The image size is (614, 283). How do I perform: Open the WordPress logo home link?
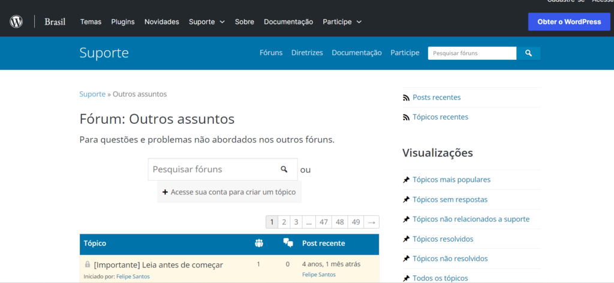16,22
